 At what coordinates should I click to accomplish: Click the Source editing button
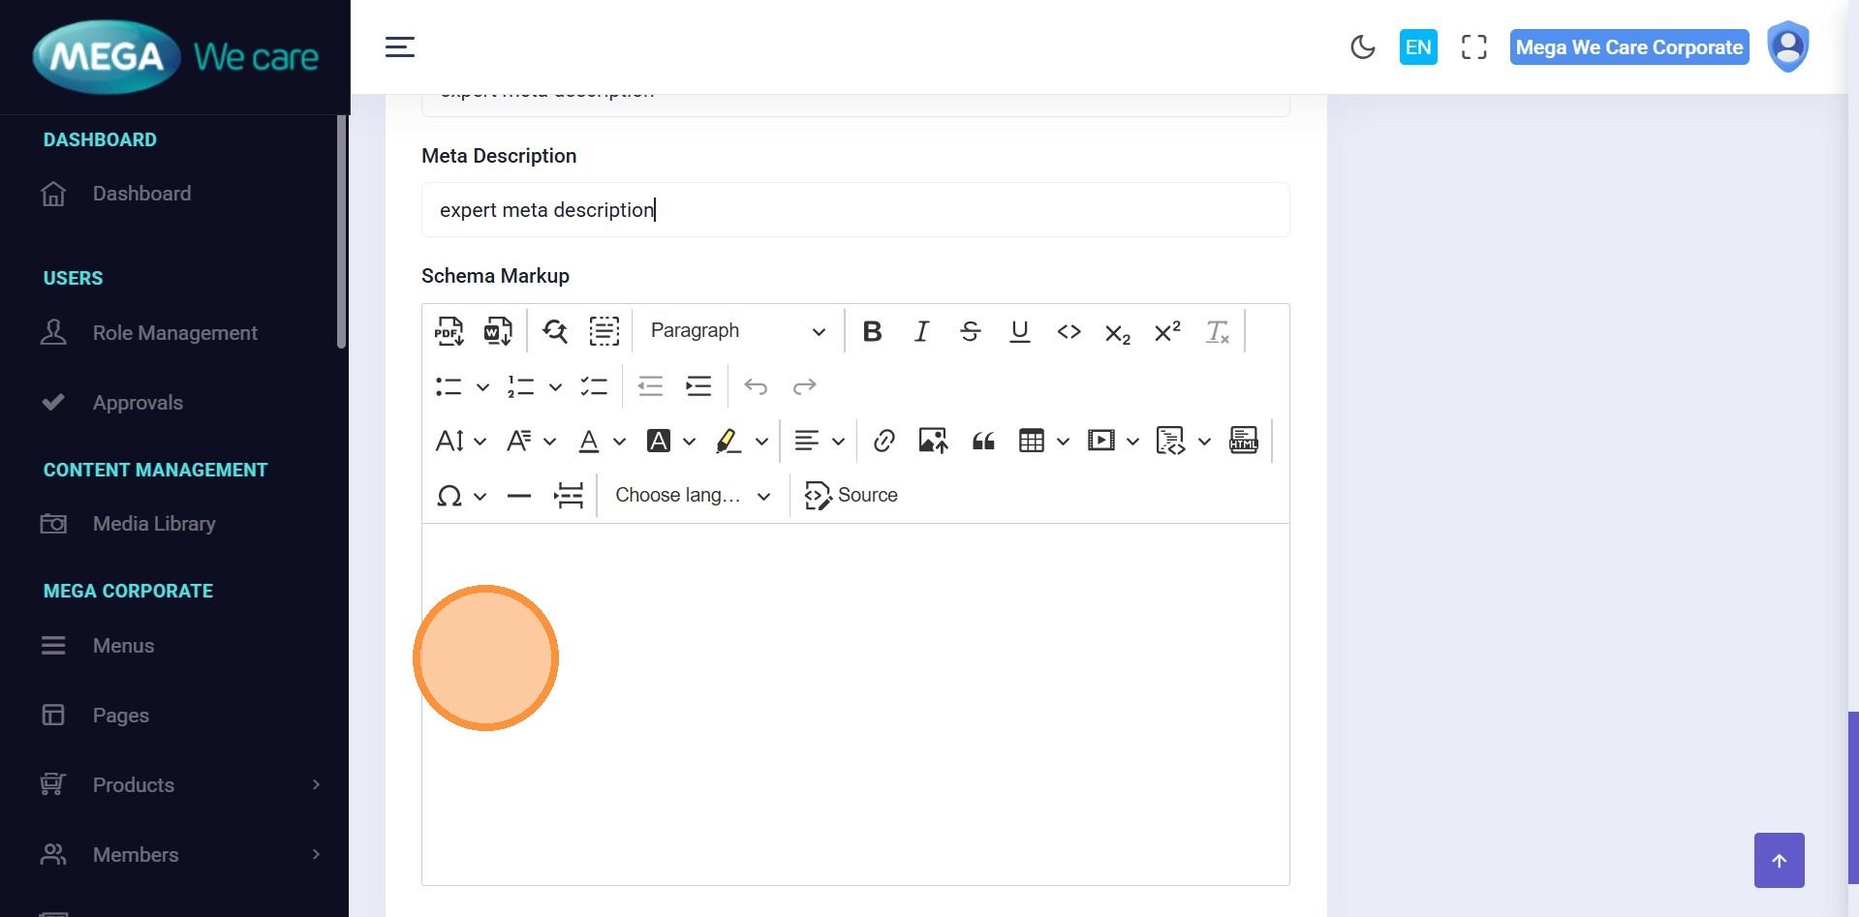pos(852,496)
